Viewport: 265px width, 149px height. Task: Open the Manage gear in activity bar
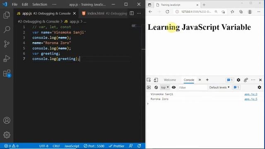coord(7,135)
